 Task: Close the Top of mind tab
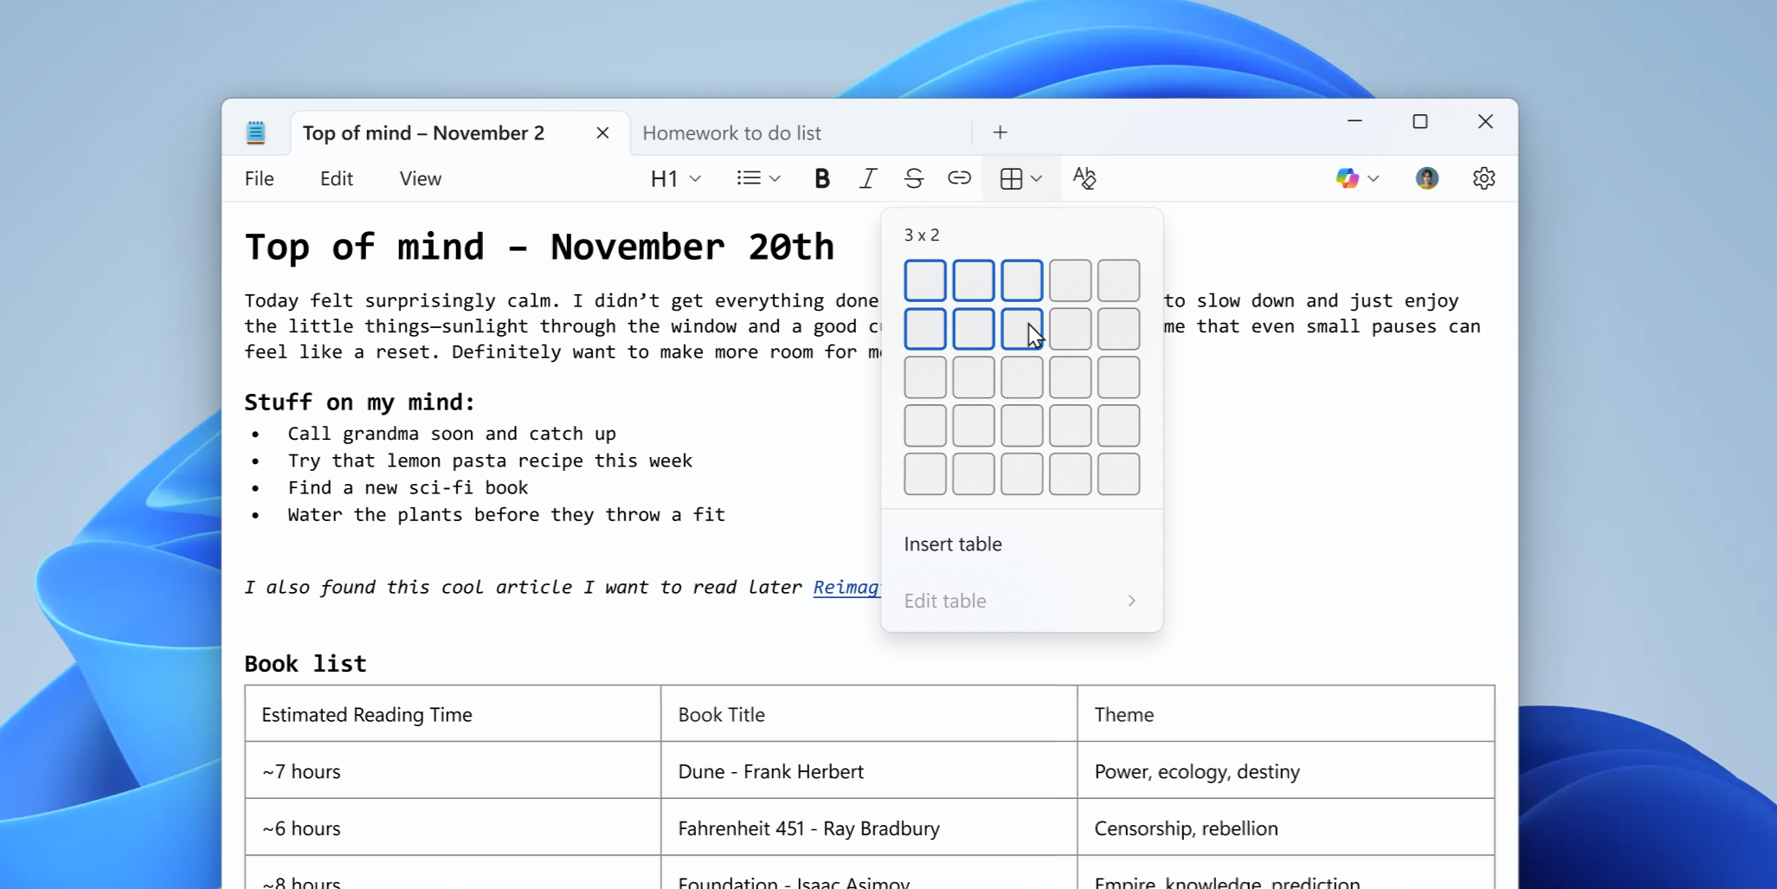click(x=602, y=132)
